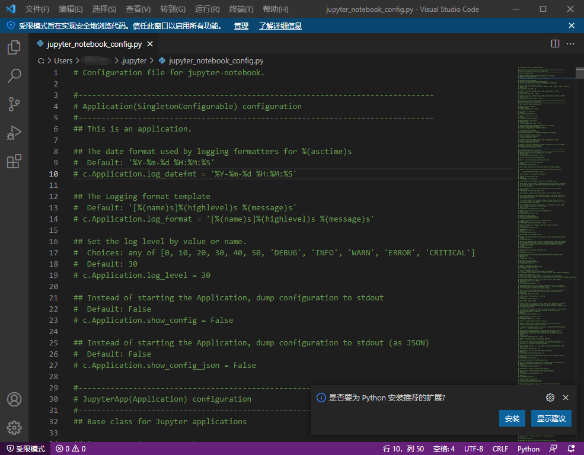Click line number 19 in gutter

click(x=53, y=275)
